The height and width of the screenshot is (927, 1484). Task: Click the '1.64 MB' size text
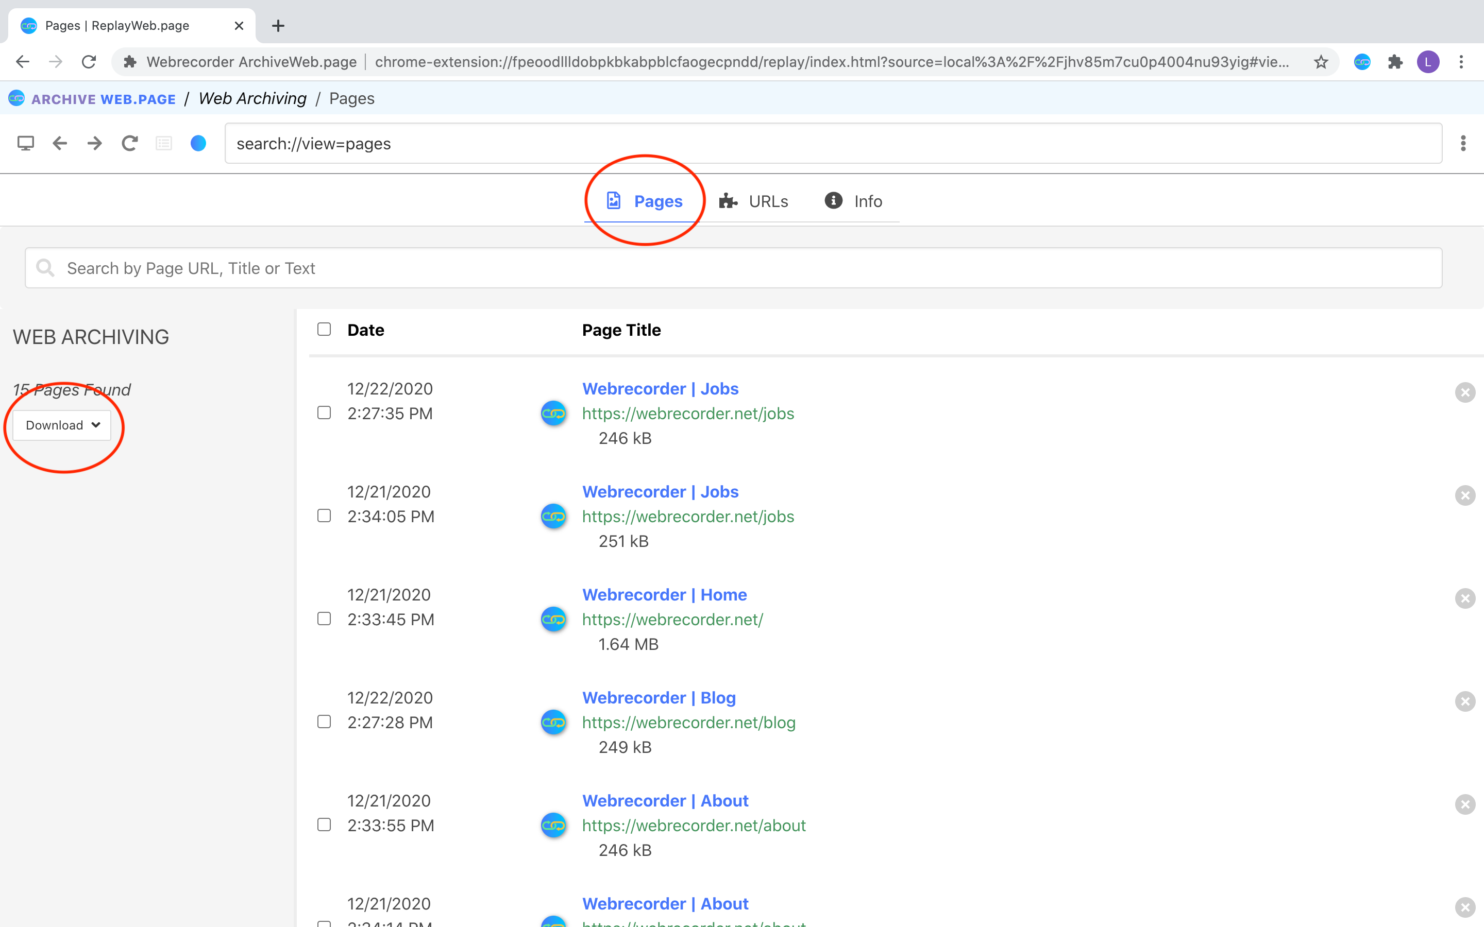tap(628, 644)
